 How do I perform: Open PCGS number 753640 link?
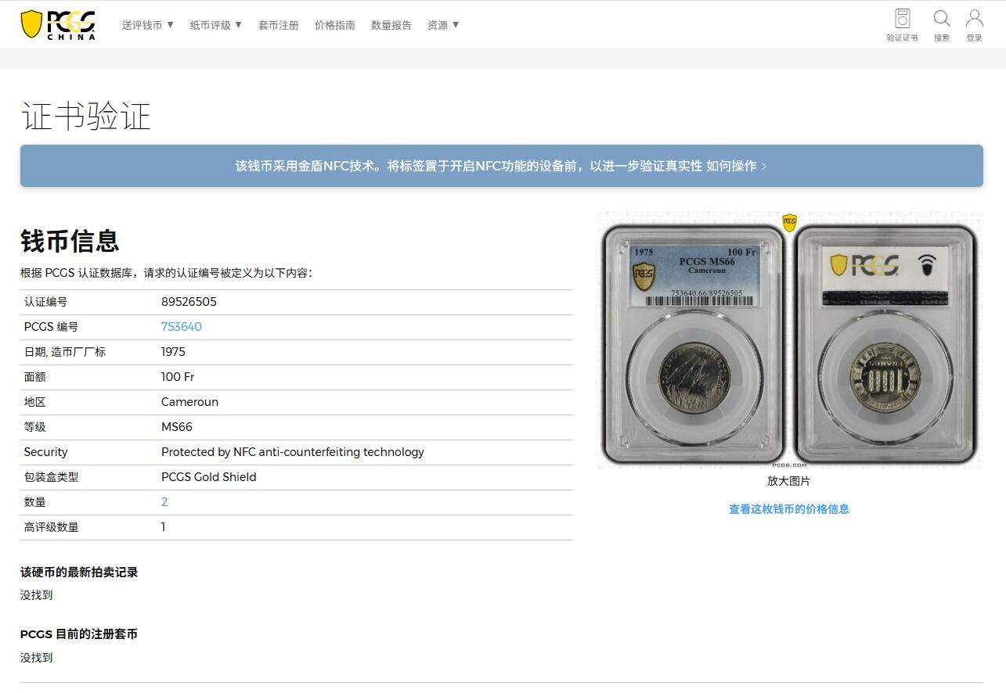[182, 327]
